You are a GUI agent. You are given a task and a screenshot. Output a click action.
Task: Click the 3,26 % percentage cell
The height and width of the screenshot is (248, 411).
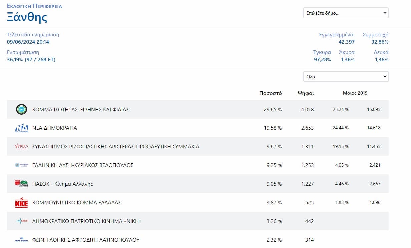pos(274,221)
